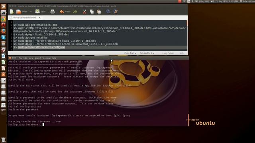The width and height of the screenshot is (255, 143).
Task: Open the Ubuntu Dash home launcher icon
Action: click(x=4, y=6)
